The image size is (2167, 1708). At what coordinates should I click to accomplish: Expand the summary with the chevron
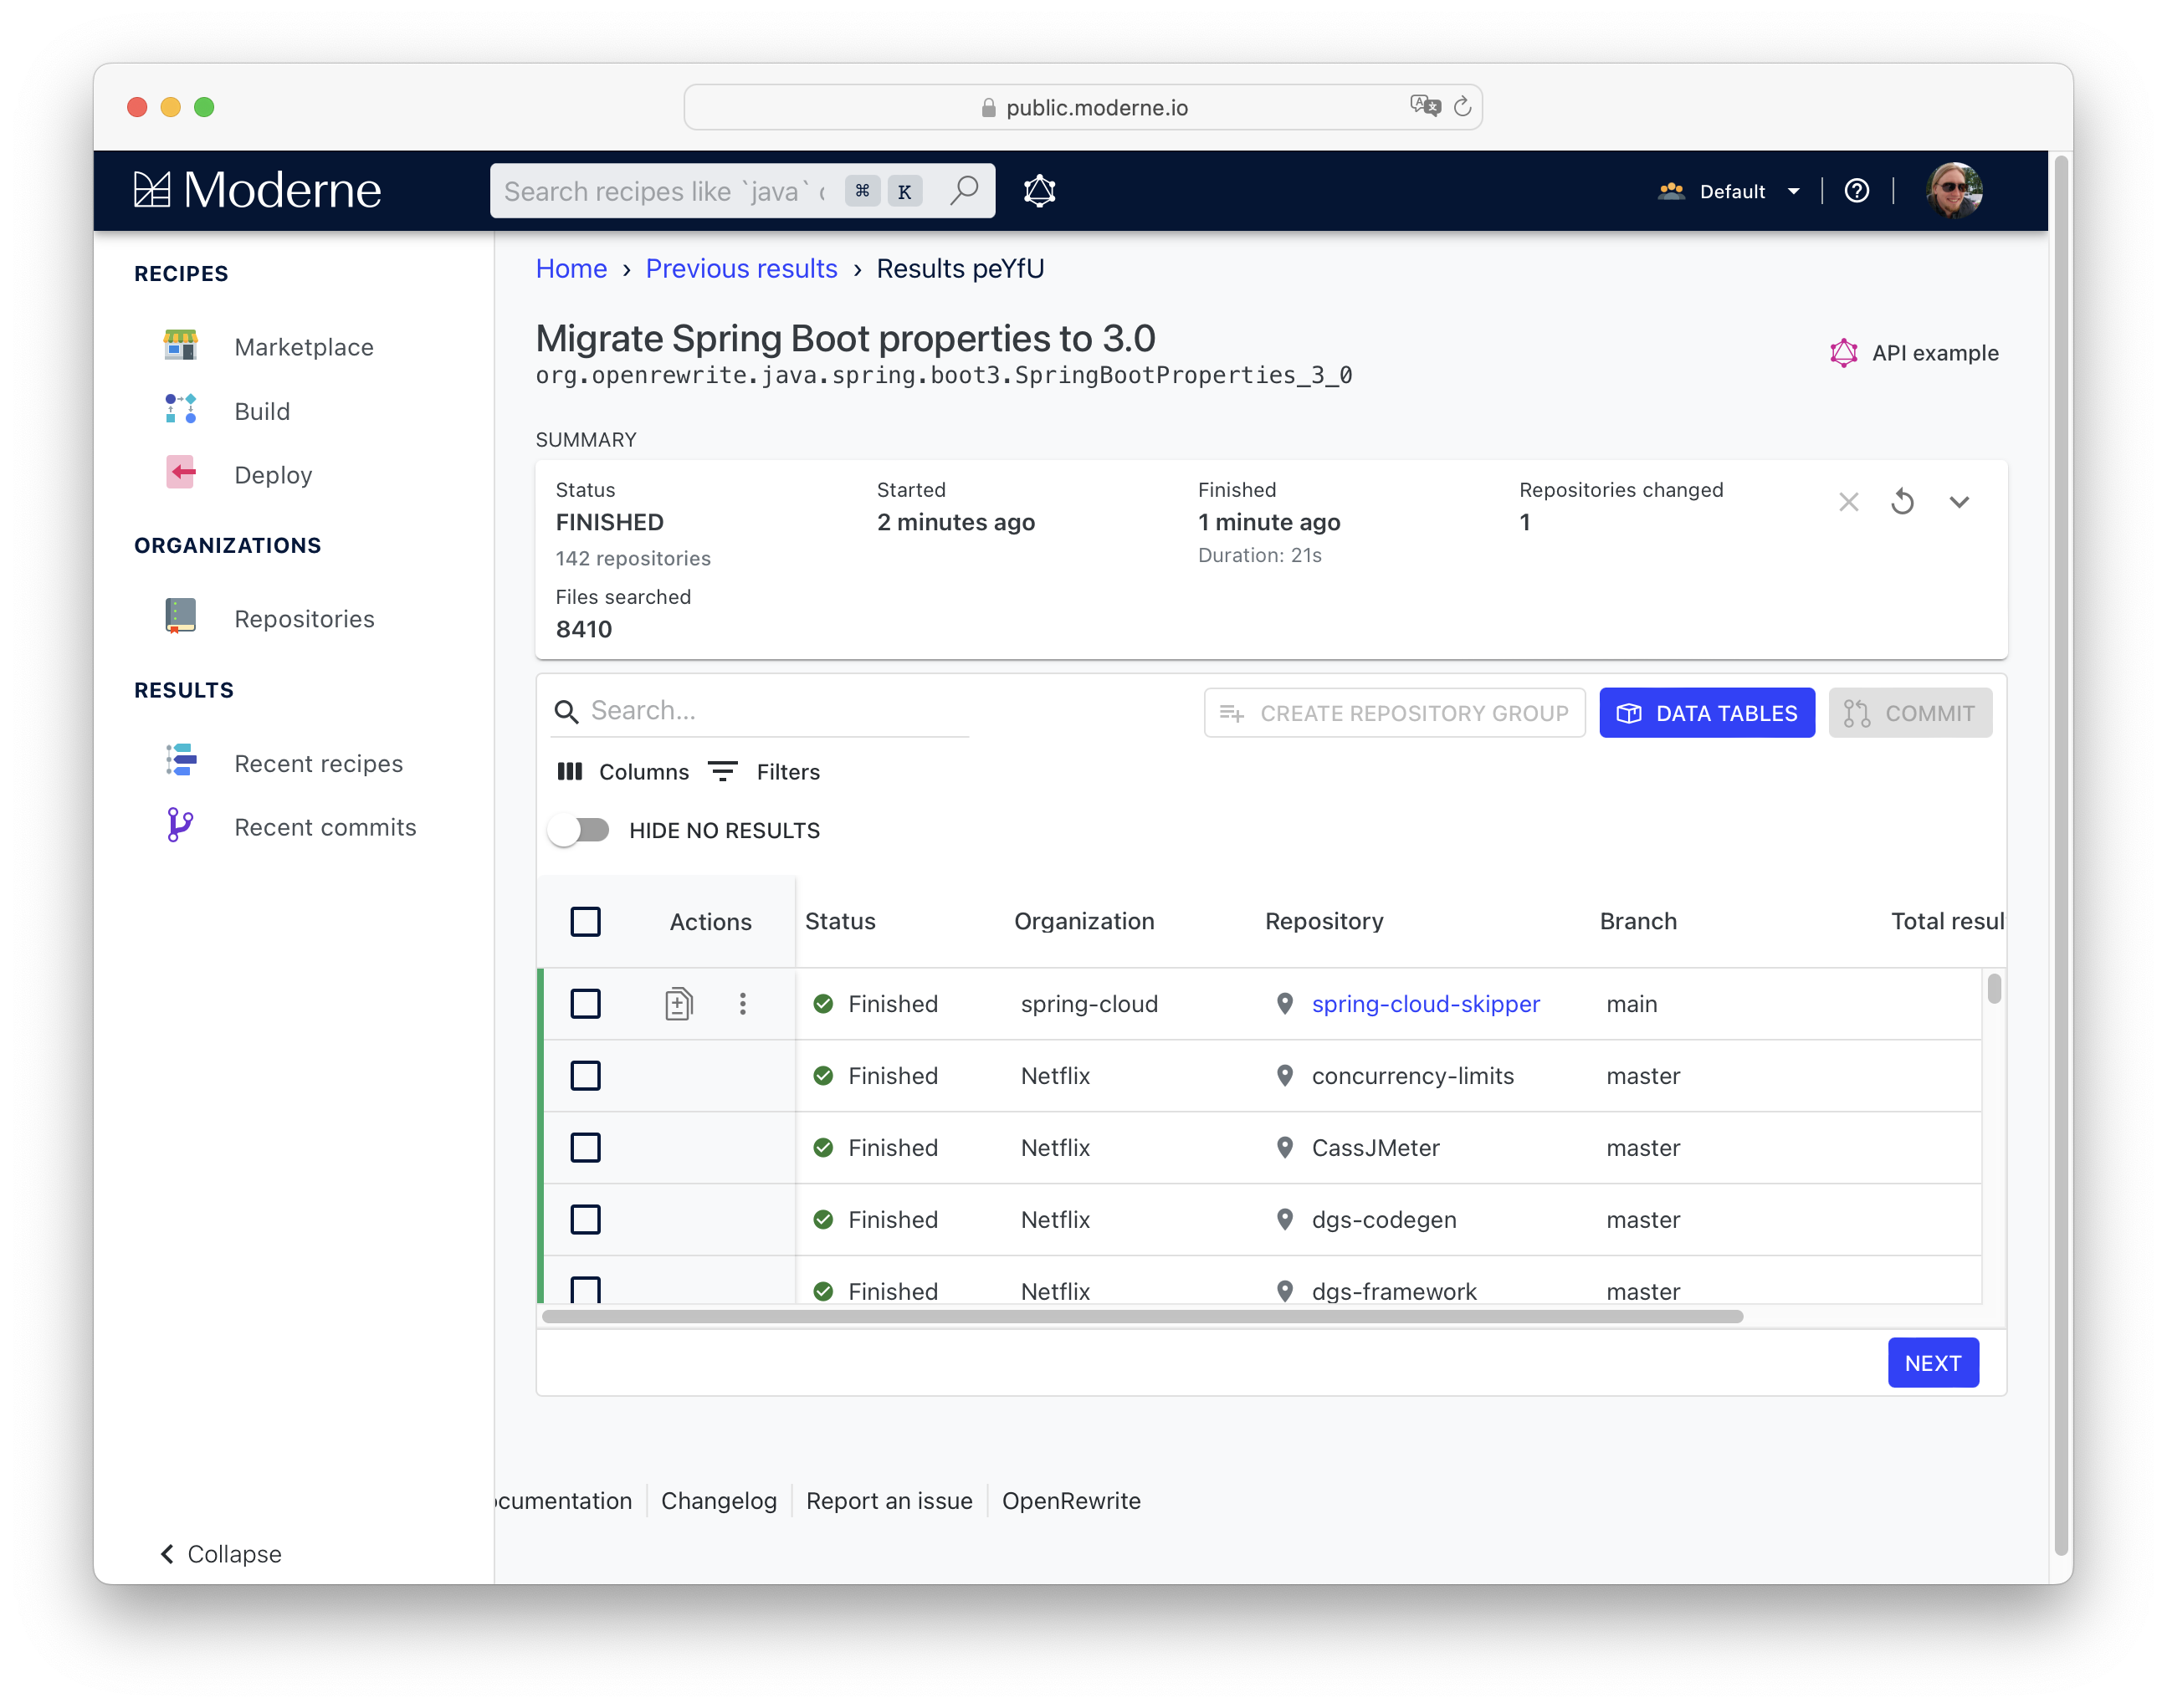pos(1959,502)
